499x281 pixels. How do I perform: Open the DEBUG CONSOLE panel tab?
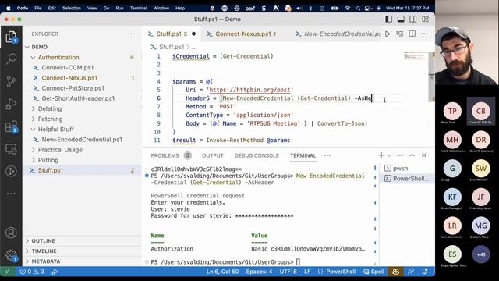[257, 155]
